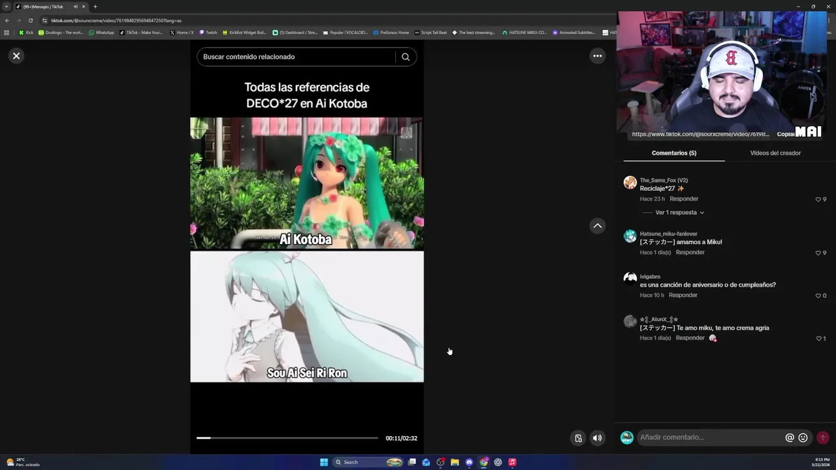Image resolution: width=836 pixels, height=470 pixels.
Task: Mute the video with the speaker icon
Action: pos(597,438)
